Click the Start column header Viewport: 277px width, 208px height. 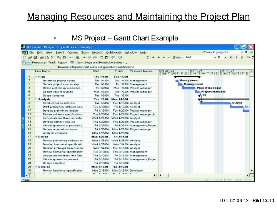pos(96,71)
